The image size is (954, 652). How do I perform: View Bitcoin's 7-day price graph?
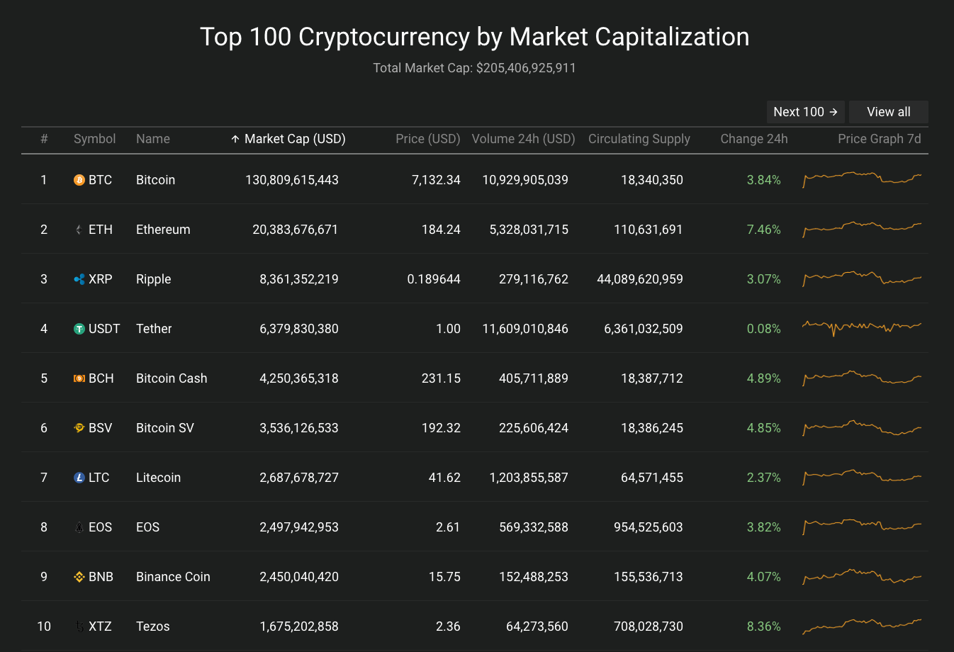862,179
